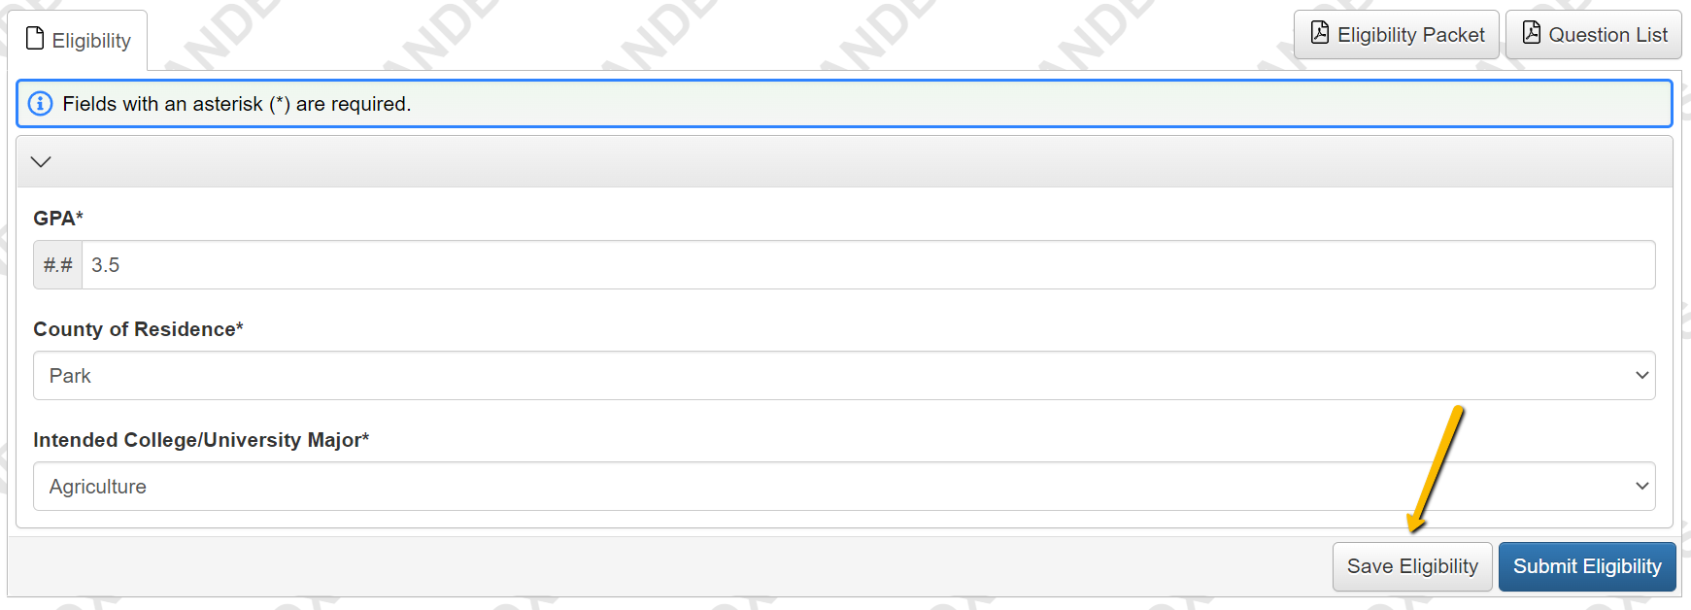
Task: Click the document icon on Eligibility tab
Action: pyautogui.click(x=35, y=39)
